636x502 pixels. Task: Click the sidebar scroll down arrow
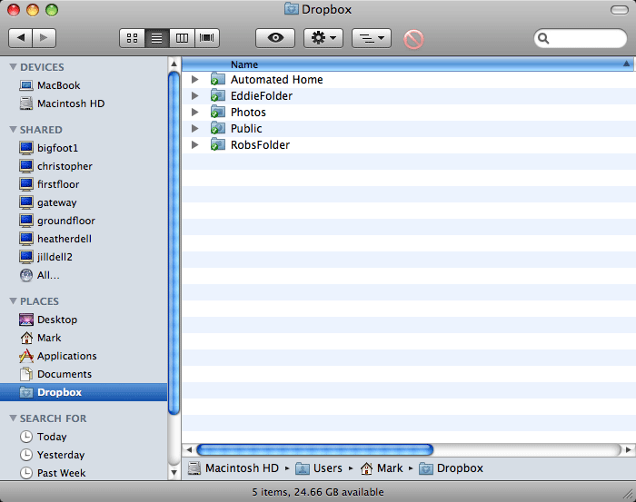174,472
